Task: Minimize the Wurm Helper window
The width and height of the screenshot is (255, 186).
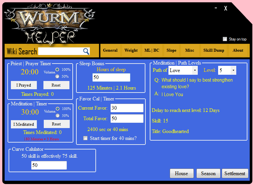Action: pos(216,8)
